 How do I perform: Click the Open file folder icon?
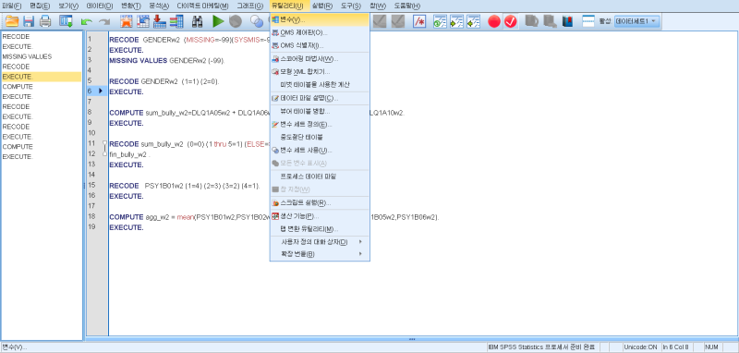coord(12,21)
